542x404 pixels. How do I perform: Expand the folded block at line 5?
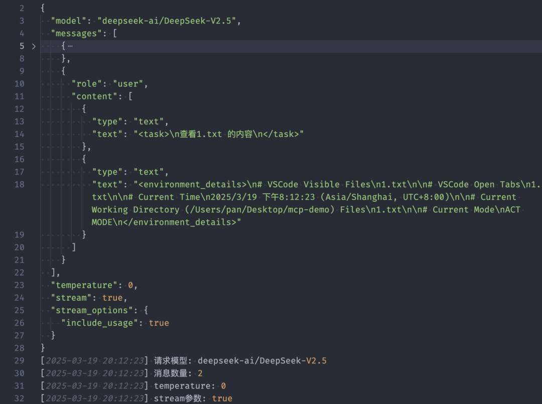(x=34, y=46)
